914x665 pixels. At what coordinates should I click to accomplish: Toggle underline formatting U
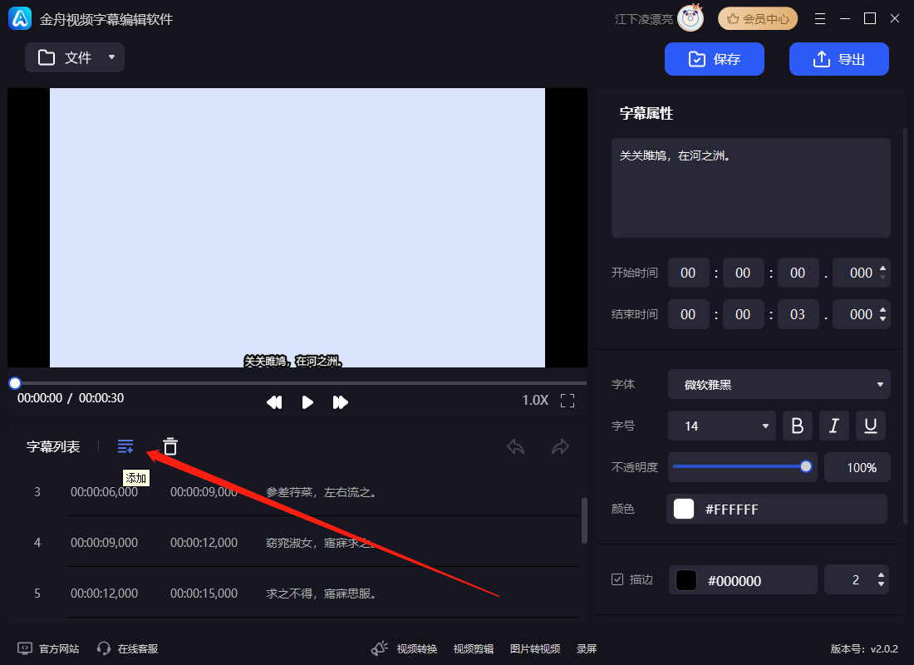pos(871,426)
